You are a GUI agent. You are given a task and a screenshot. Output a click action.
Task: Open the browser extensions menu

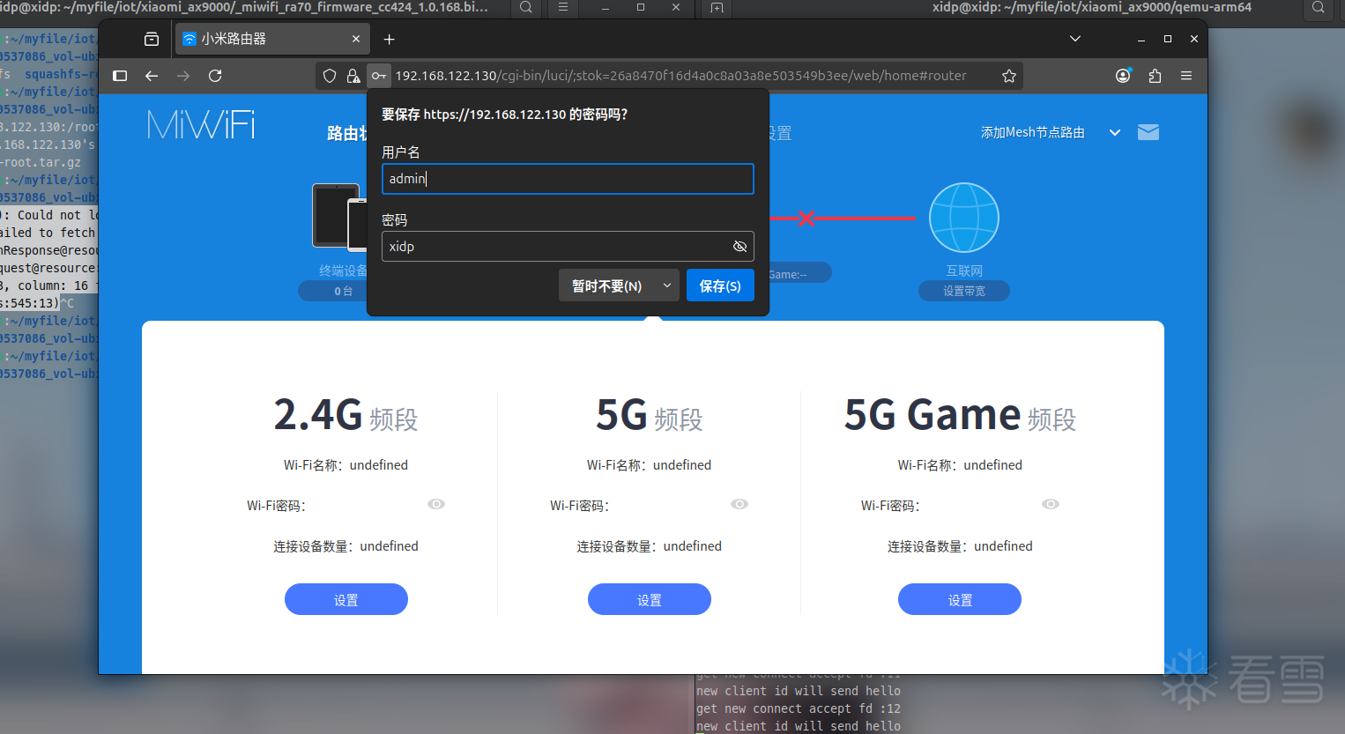(x=1155, y=76)
